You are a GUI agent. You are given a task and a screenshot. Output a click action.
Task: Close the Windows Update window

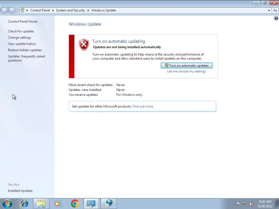[274, 3]
